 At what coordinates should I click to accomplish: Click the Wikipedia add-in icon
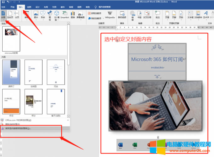click(x=110, y=15)
